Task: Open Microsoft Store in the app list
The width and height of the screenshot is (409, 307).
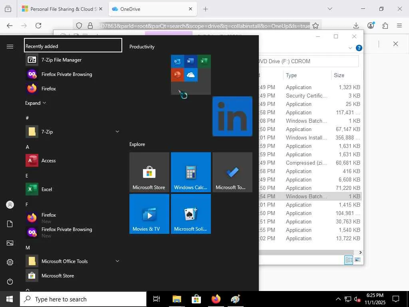Action: tap(73, 275)
